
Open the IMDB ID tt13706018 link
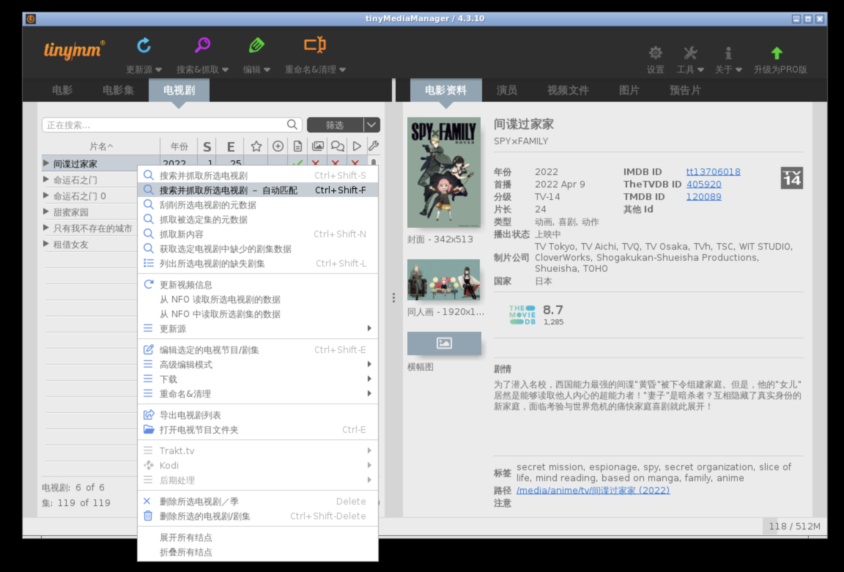click(713, 172)
